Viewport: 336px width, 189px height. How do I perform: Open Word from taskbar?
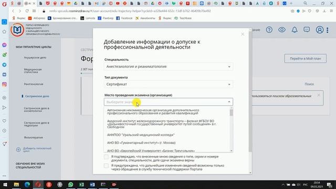point(92,184)
